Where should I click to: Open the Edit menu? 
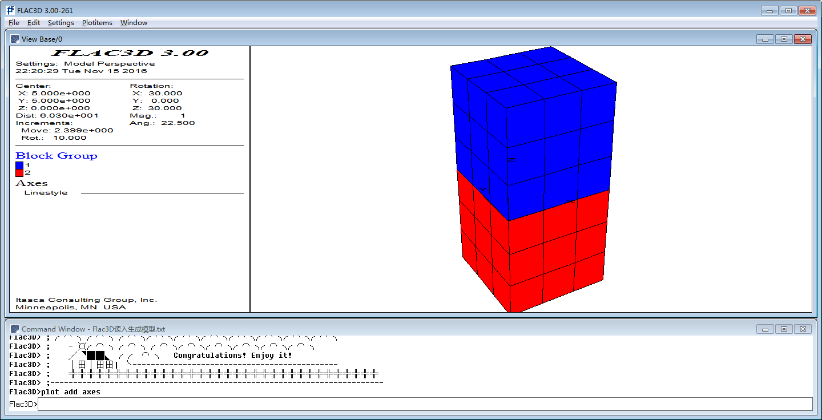(34, 23)
